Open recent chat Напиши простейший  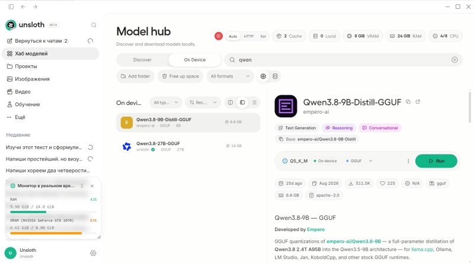[x=44, y=159]
